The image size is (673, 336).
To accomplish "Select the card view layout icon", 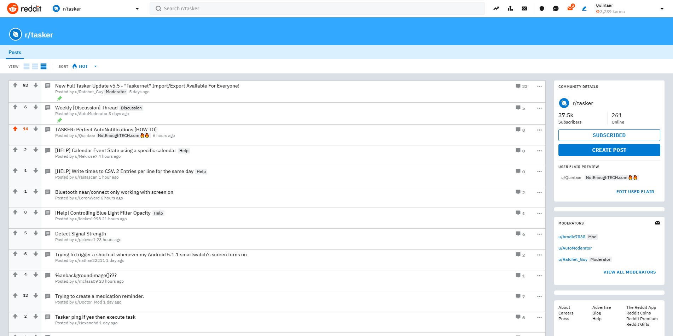I will (27, 66).
